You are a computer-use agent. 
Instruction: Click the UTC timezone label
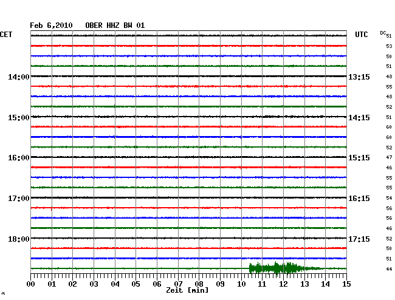coord(361,35)
